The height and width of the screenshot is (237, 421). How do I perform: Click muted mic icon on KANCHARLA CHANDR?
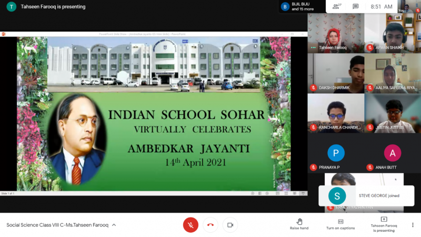point(313,127)
